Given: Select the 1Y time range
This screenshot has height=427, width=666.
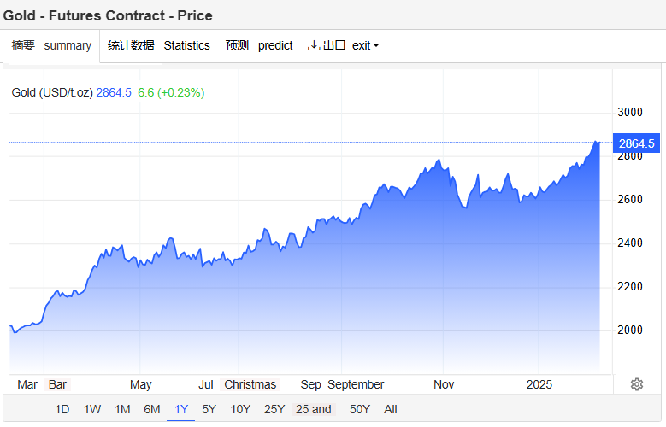Looking at the screenshot, I should point(181,409).
